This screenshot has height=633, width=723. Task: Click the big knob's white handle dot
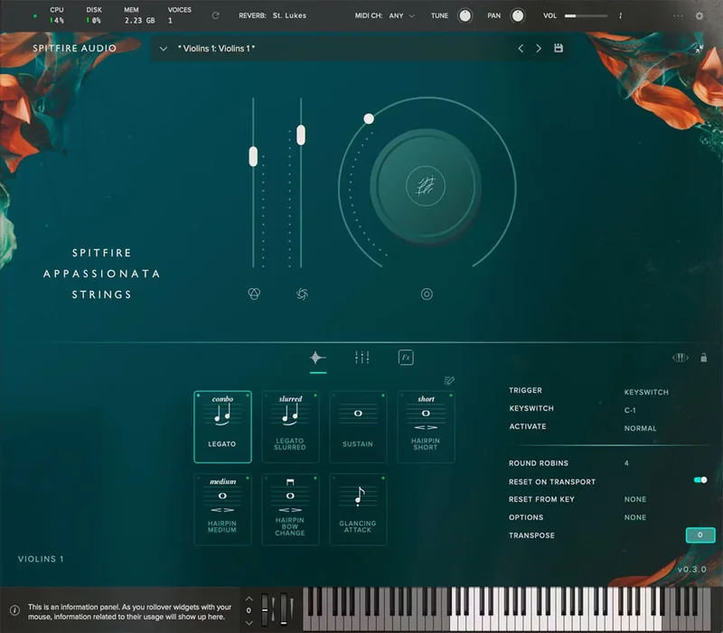point(369,119)
